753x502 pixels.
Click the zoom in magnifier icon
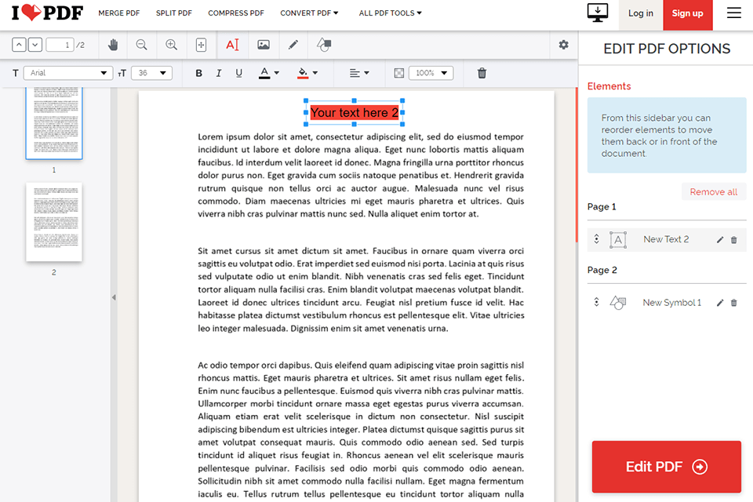171,45
